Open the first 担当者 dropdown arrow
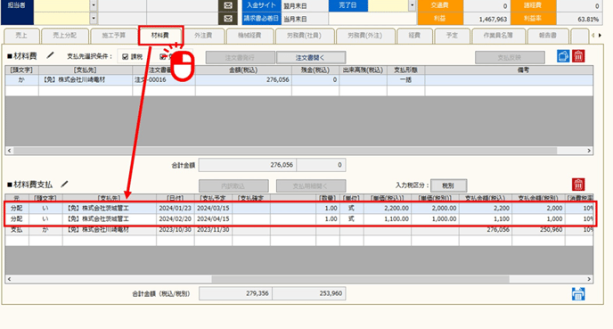 94,5
